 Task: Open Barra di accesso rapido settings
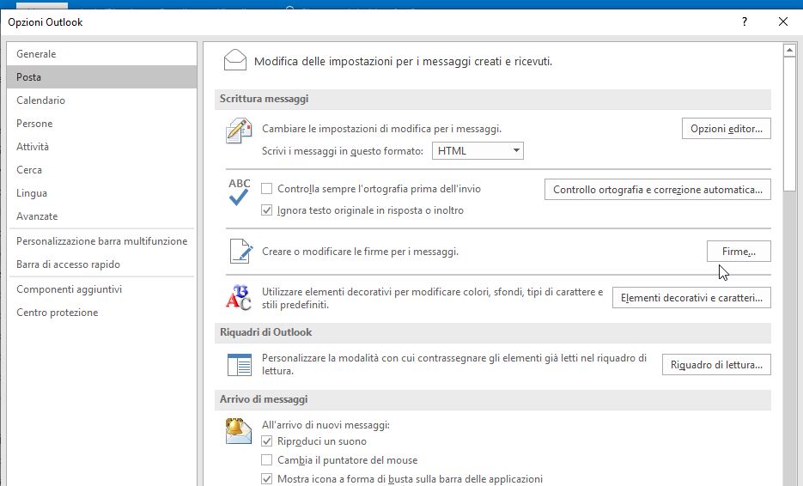click(102, 264)
